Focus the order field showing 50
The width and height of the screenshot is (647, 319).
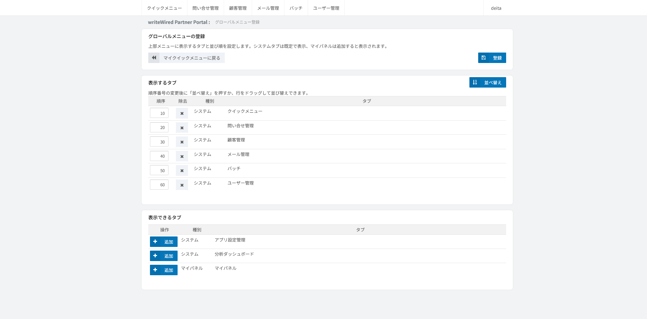pyautogui.click(x=159, y=170)
